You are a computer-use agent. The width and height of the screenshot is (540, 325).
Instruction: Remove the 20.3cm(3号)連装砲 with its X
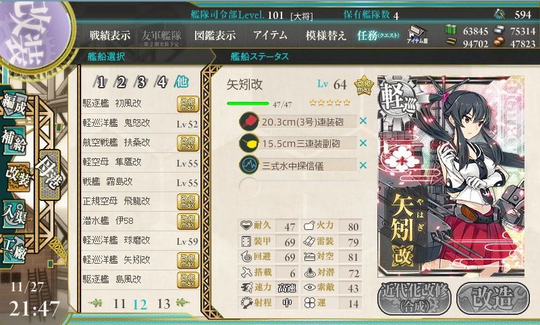(362, 121)
